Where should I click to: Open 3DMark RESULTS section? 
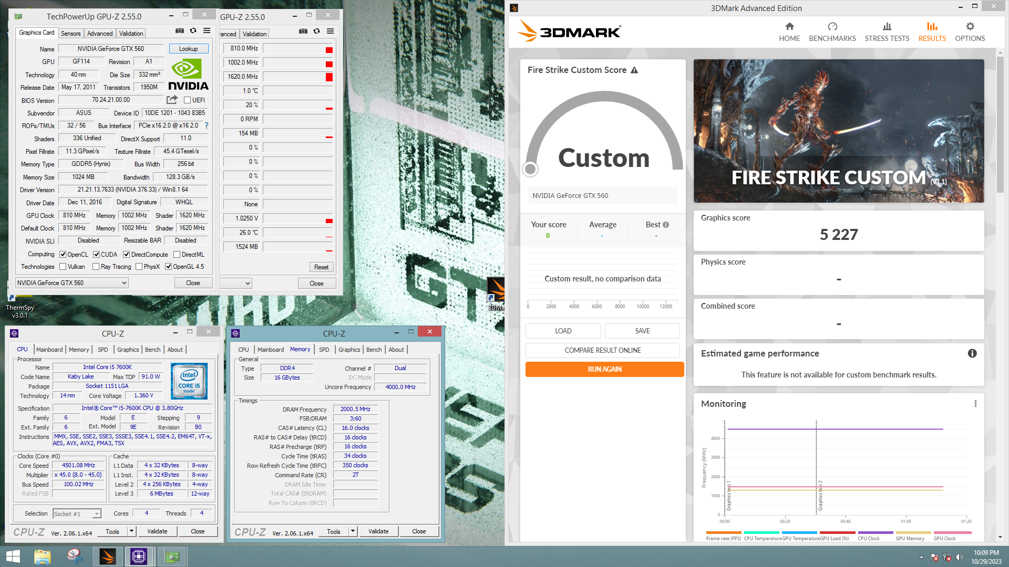coord(932,32)
